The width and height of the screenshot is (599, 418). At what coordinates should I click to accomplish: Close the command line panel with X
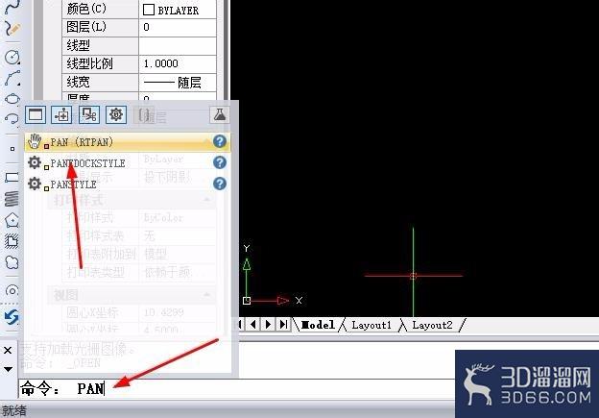8,350
